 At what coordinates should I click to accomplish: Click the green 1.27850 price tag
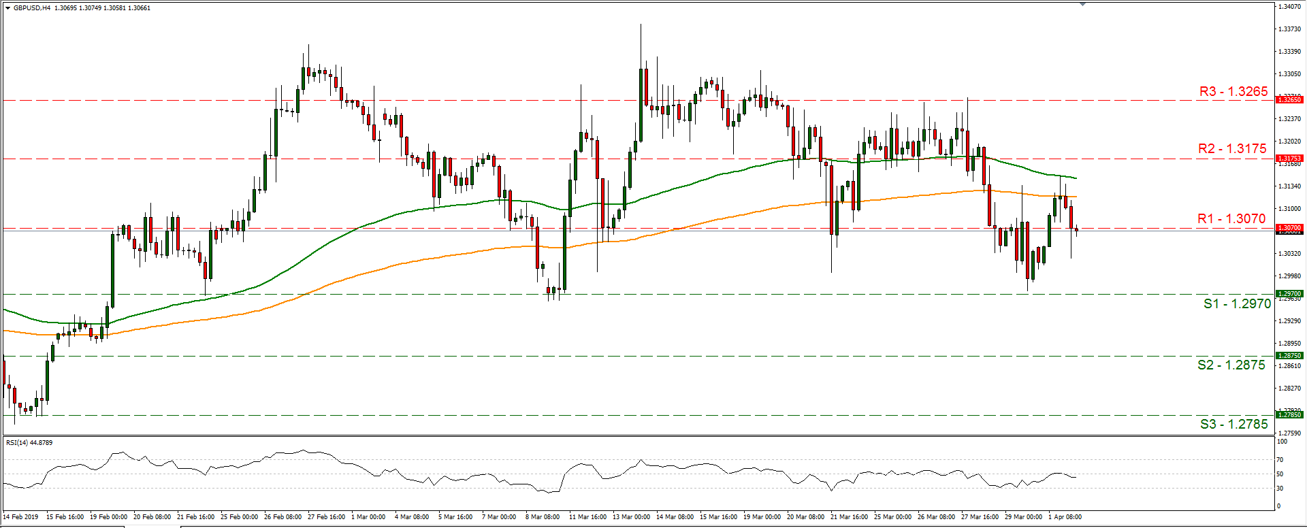click(1289, 415)
